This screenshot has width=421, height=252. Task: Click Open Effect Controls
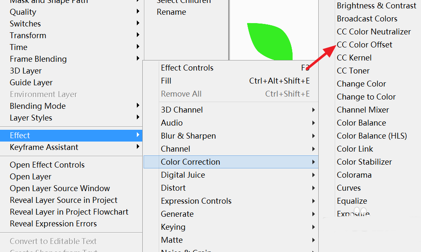point(47,165)
